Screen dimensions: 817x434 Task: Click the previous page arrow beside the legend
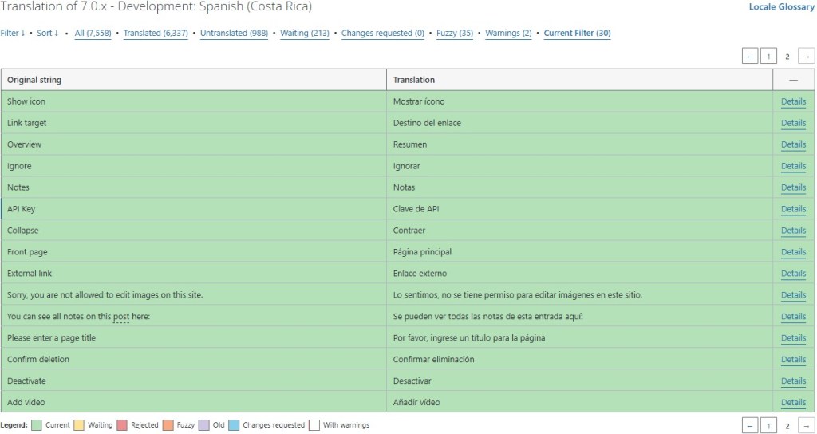click(749, 426)
